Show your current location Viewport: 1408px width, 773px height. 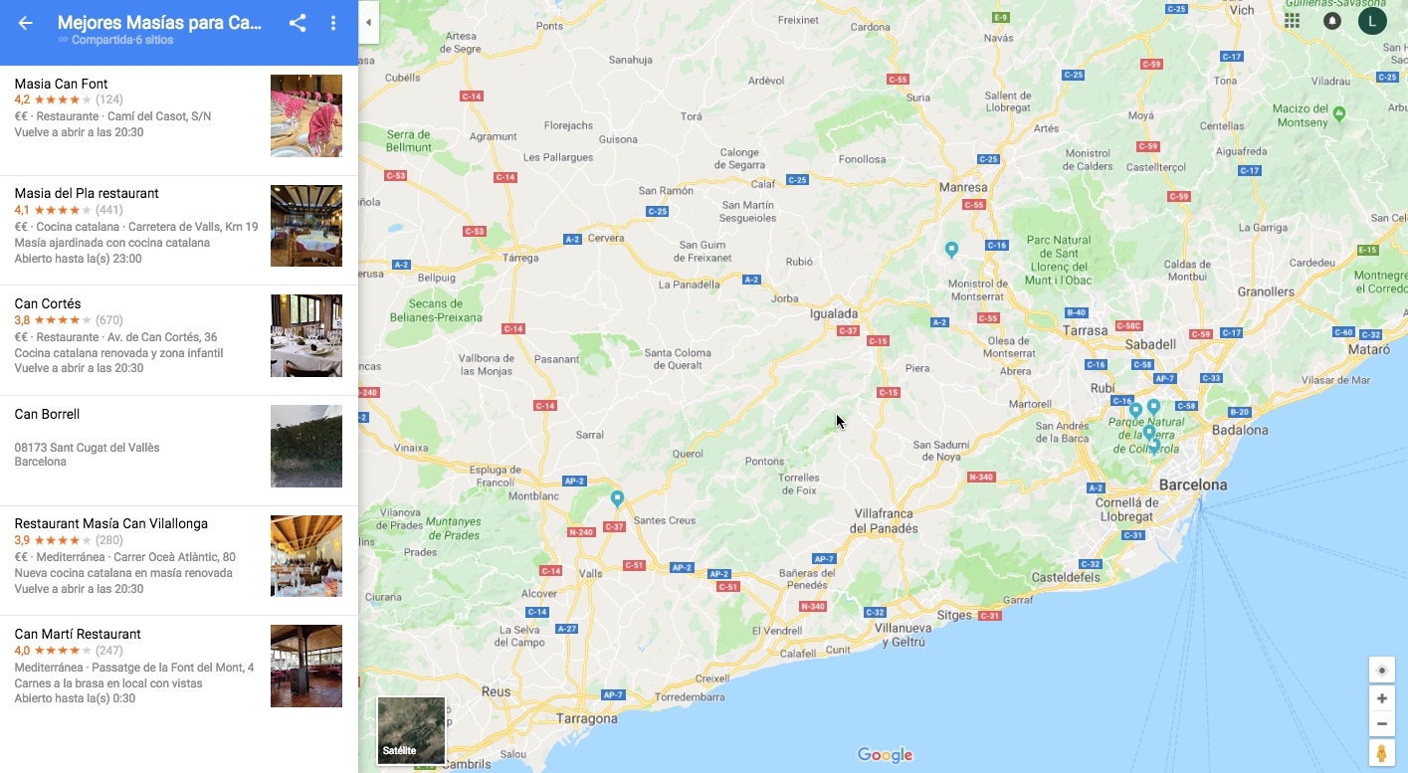tap(1381, 670)
